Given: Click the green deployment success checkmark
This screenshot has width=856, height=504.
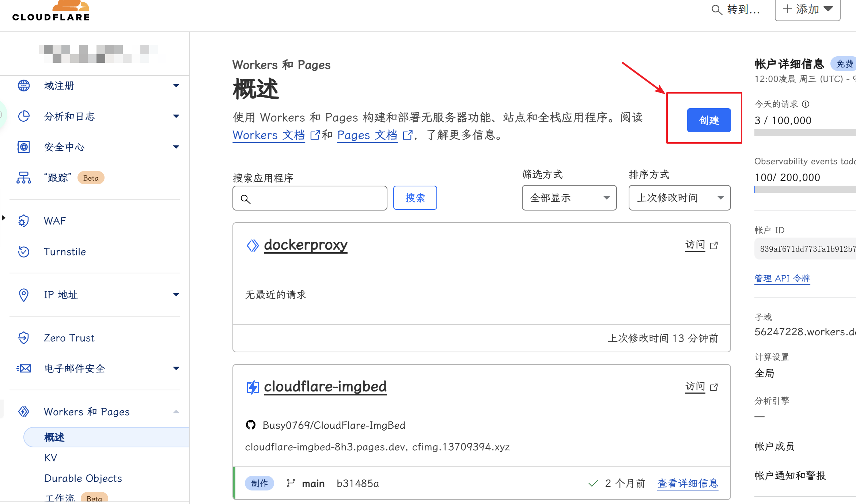Looking at the screenshot, I should click(x=593, y=483).
